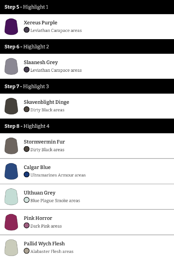Tap the Pink Horror paint pot icon

pos(11,222)
